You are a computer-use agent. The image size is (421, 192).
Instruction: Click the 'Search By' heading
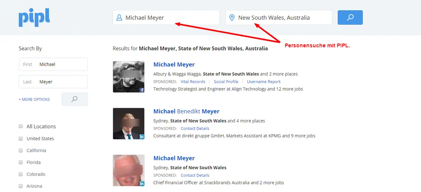(30, 48)
